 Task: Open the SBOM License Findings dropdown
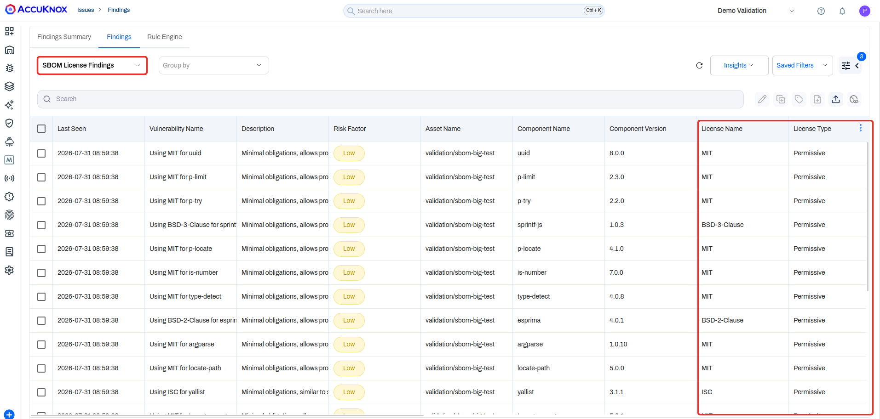[x=92, y=65]
